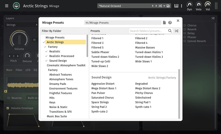
Task: Click the shuffle icon beside preset search
Action: click(176, 31)
